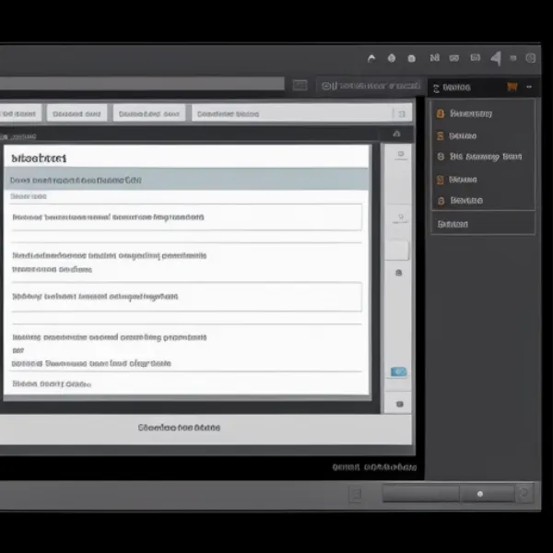Click the horizontal slider handle in bottom bar

coord(479,494)
